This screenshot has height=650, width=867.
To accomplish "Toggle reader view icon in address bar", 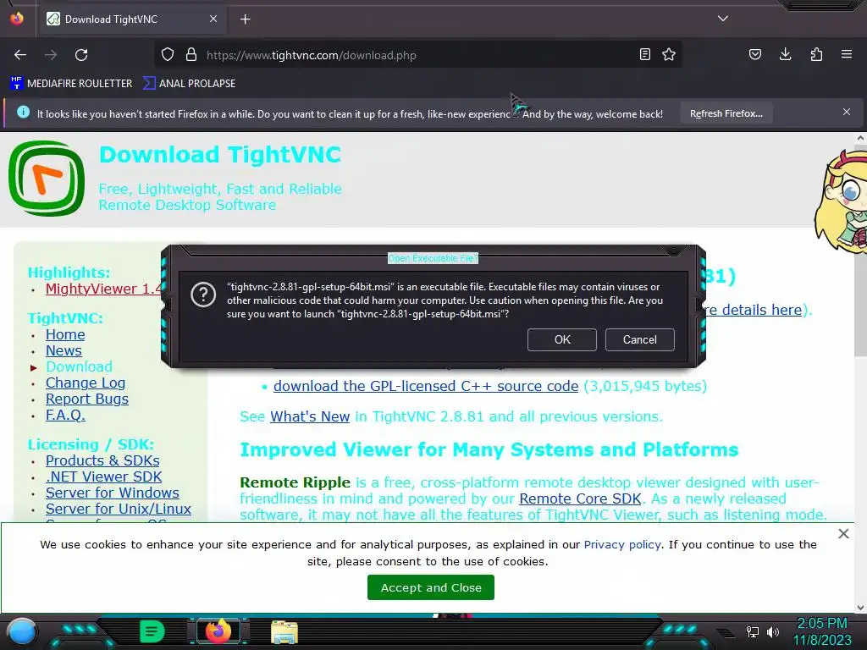I will pyautogui.click(x=644, y=54).
